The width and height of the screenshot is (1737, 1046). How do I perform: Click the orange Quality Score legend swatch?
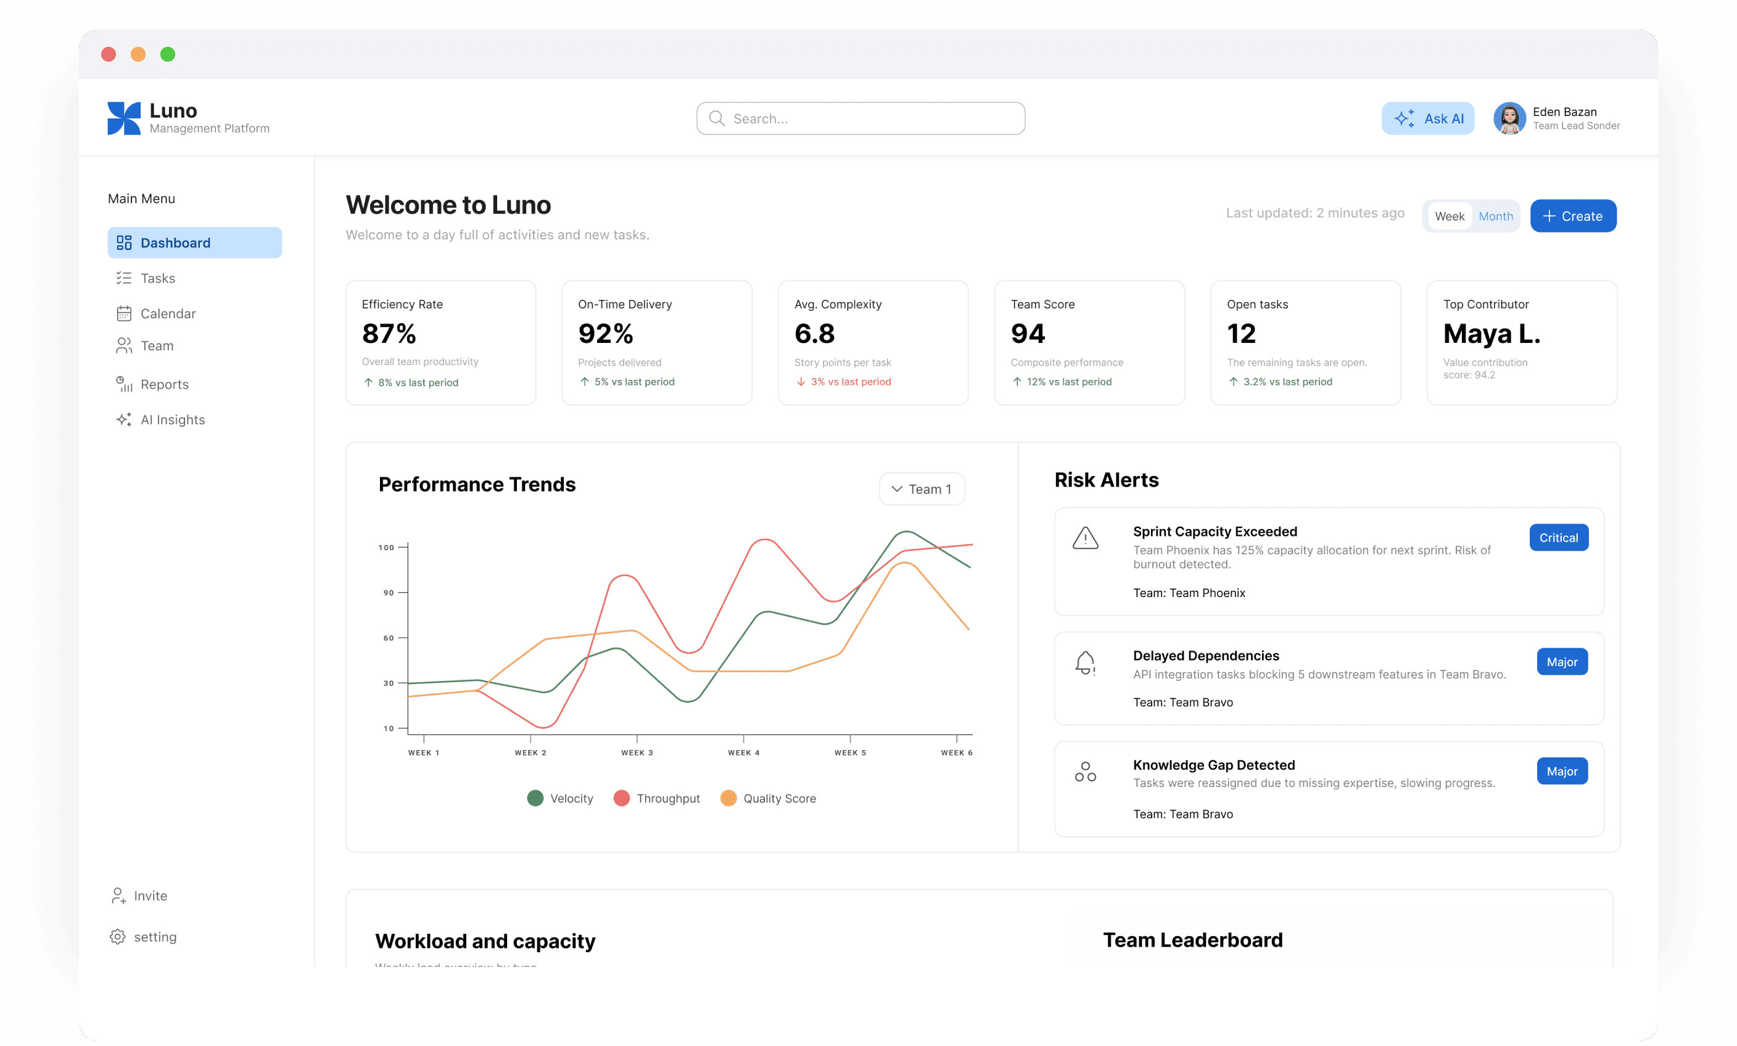(728, 798)
